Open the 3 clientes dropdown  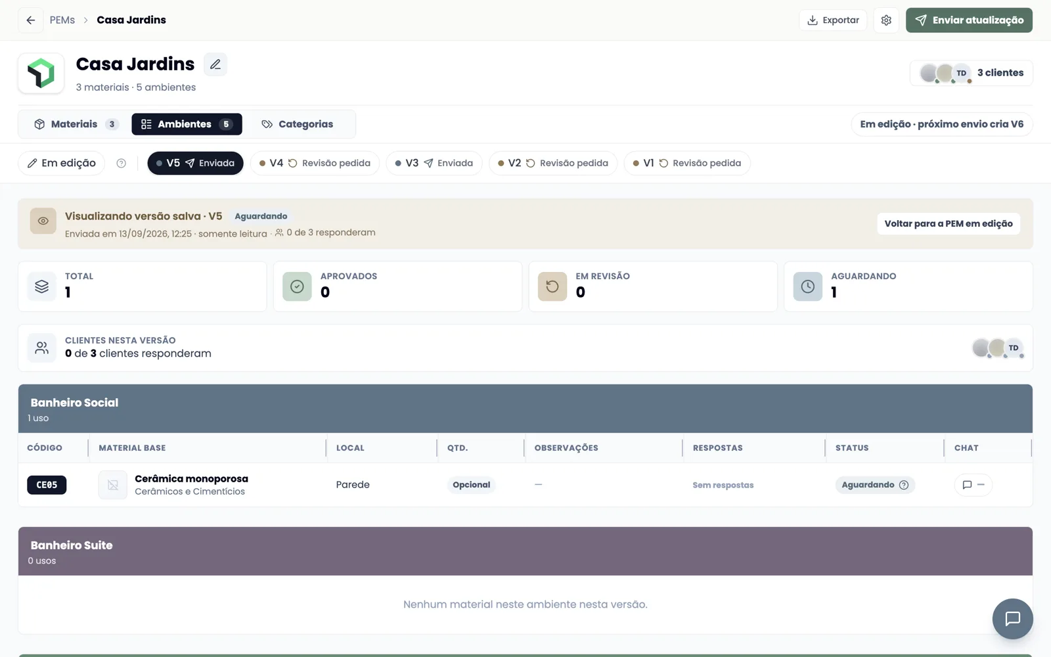pyautogui.click(x=972, y=73)
